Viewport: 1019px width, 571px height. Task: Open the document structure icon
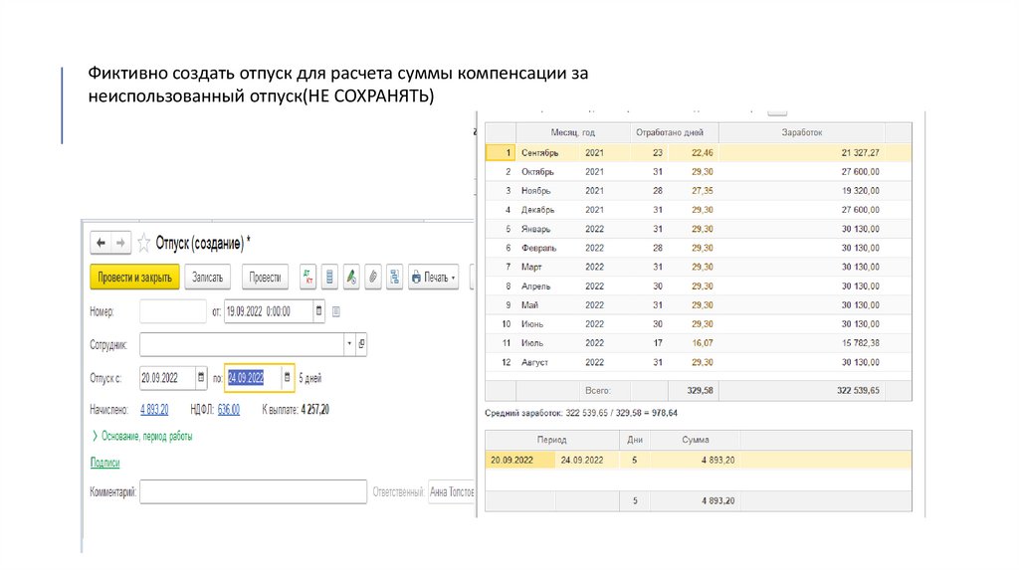point(395,277)
